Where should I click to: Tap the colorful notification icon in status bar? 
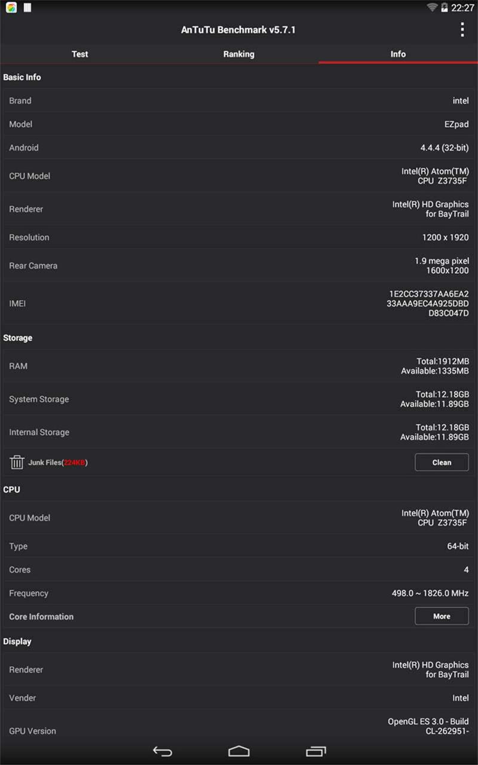tap(11, 8)
